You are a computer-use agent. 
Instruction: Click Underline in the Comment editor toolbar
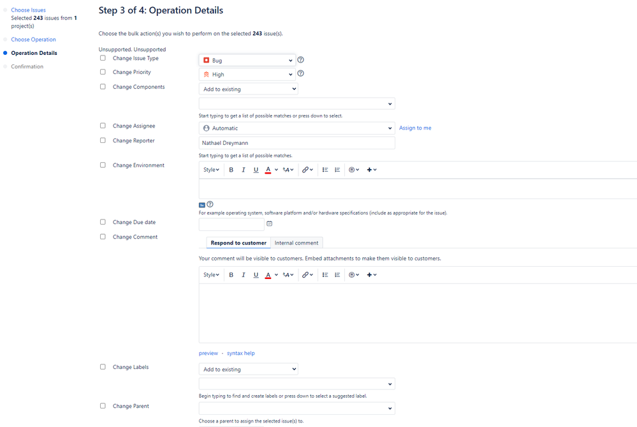[256, 275]
